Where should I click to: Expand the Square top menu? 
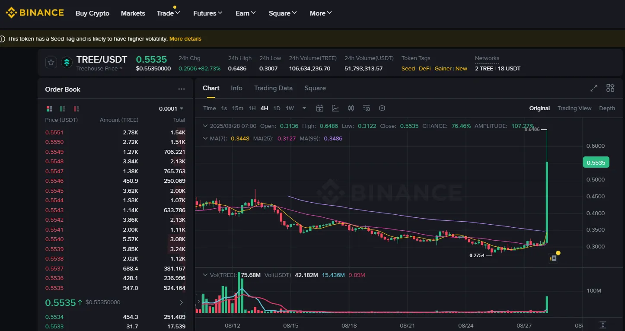click(283, 13)
